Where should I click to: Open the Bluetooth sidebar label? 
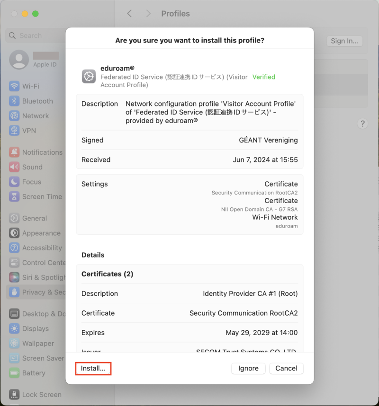tap(37, 101)
